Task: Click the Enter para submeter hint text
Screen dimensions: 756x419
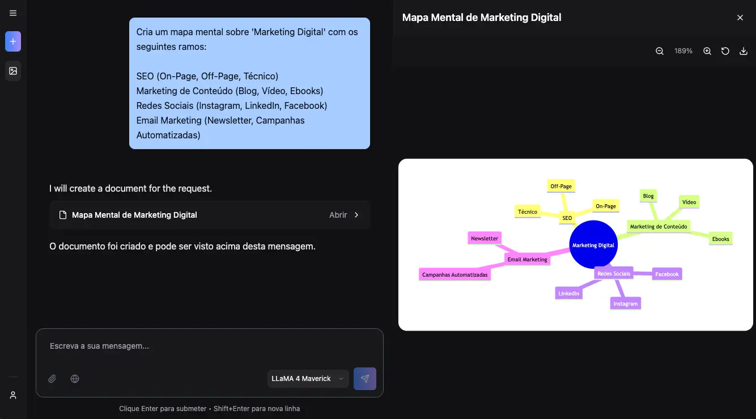Action: click(x=209, y=409)
